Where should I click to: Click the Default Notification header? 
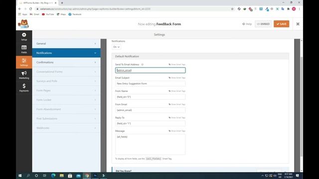coord(200,56)
